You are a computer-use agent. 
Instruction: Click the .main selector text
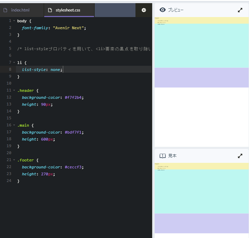(23, 125)
